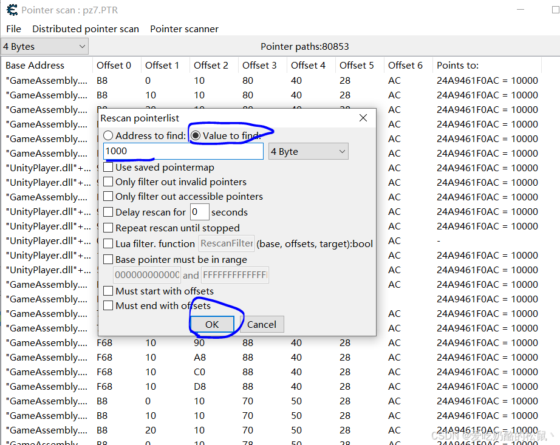Click the Offset 0 column header
Viewport: 560px width, 445px height.
pyautogui.click(x=117, y=66)
